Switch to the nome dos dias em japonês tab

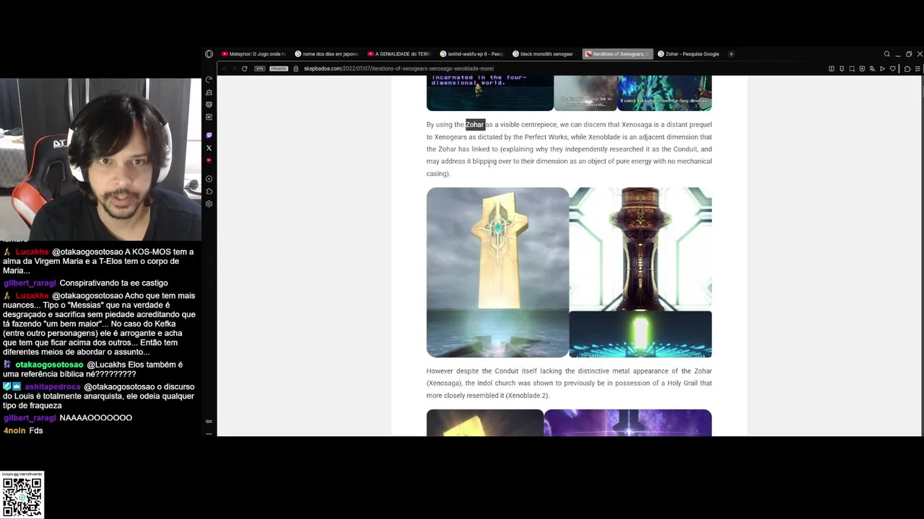click(x=326, y=54)
